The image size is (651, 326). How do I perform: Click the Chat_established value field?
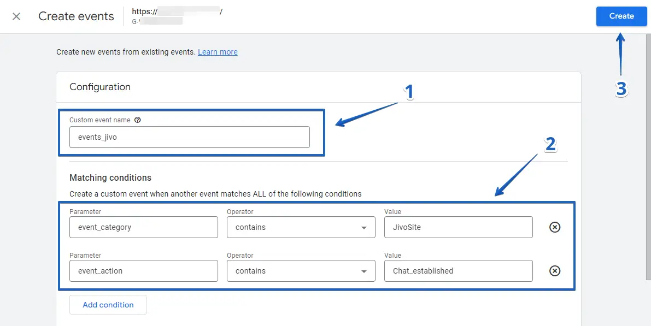pyautogui.click(x=458, y=271)
